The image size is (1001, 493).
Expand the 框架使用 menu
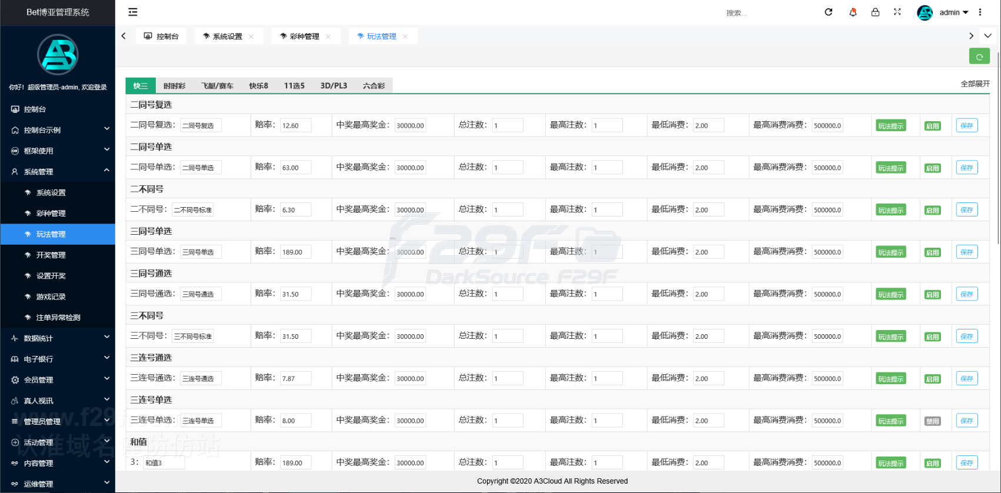58,151
